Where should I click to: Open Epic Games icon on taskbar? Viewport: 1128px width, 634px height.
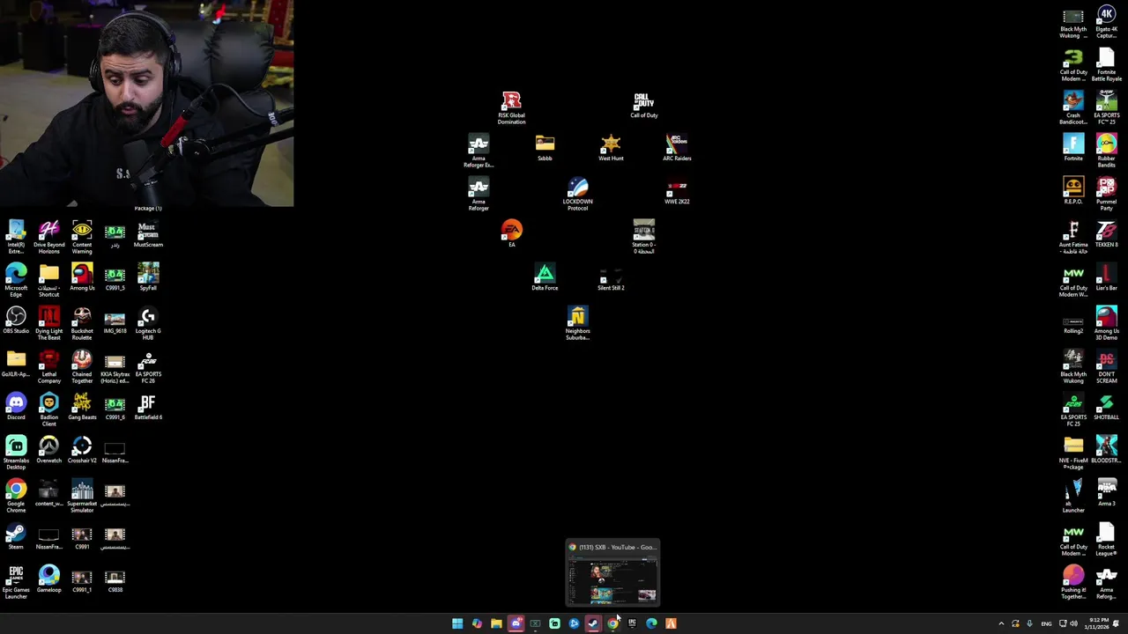[632, 623]
